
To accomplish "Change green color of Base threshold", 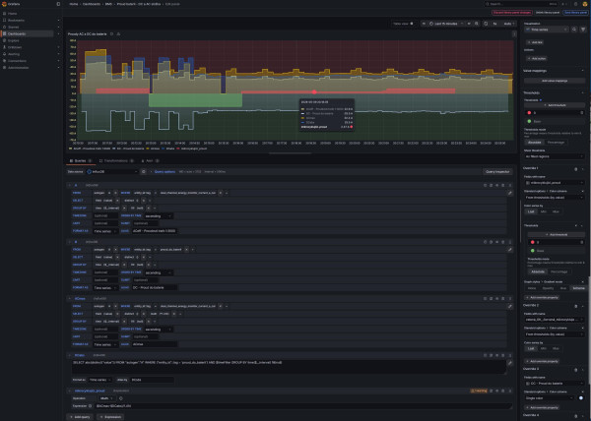I will point(529,121).
